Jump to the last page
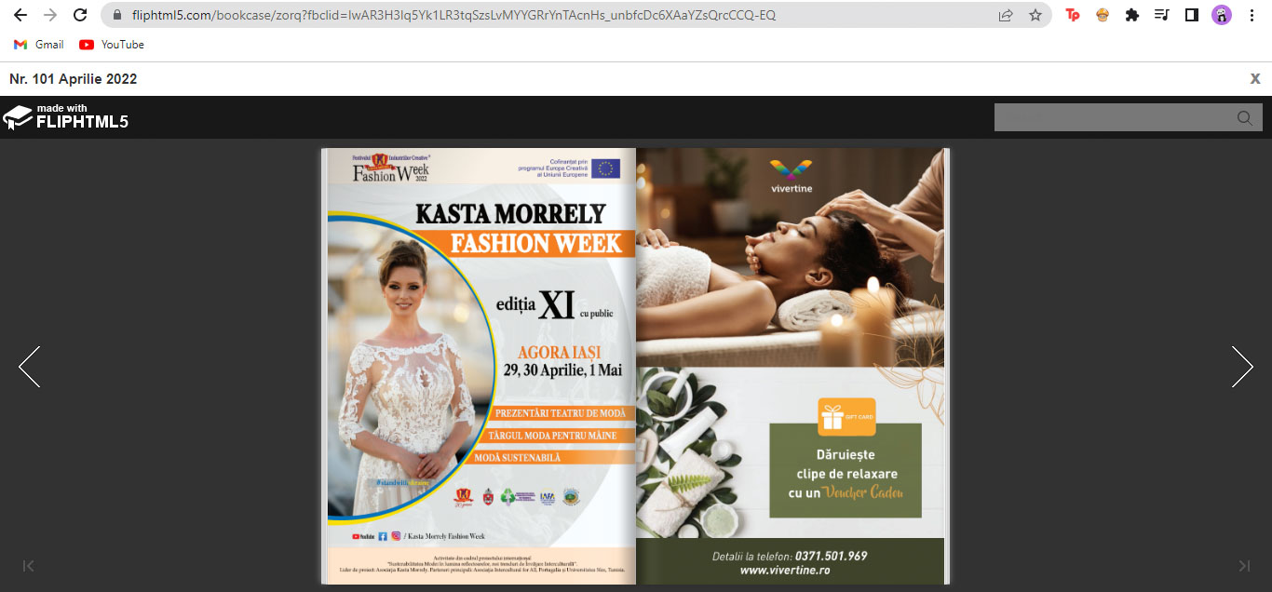 [1243, 565]
